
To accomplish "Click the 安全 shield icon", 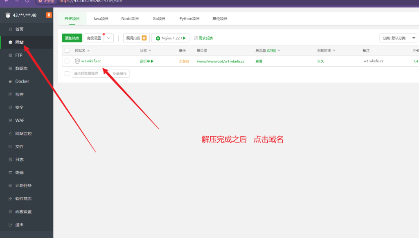I will [x=10, y=108].
